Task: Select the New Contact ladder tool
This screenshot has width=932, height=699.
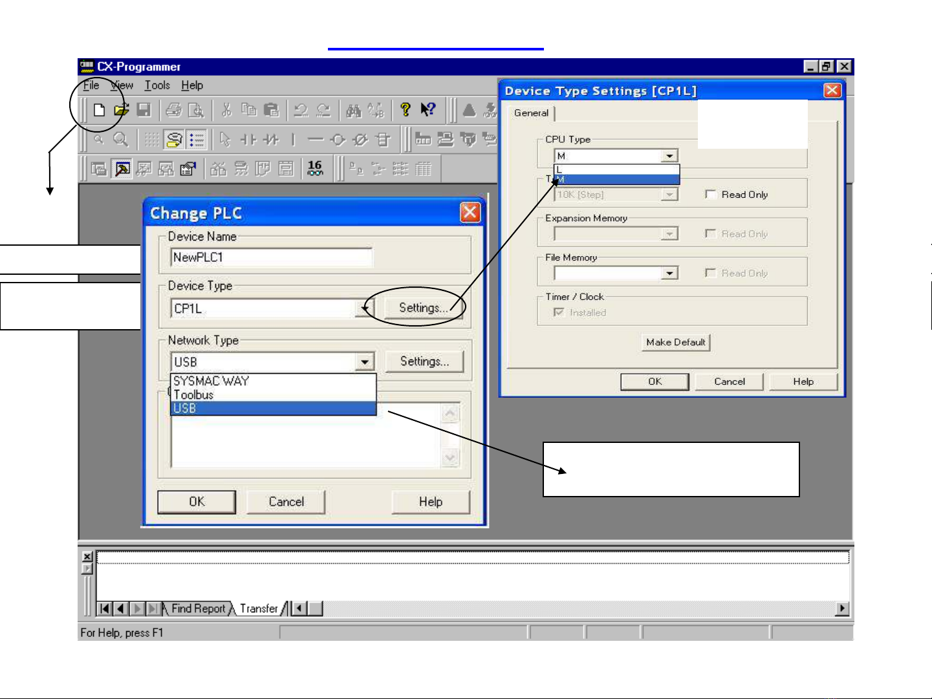Action: point(248,139)
